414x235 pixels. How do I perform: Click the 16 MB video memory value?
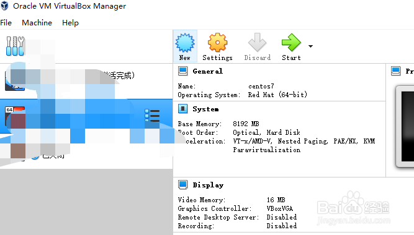[x=276, y=200]
